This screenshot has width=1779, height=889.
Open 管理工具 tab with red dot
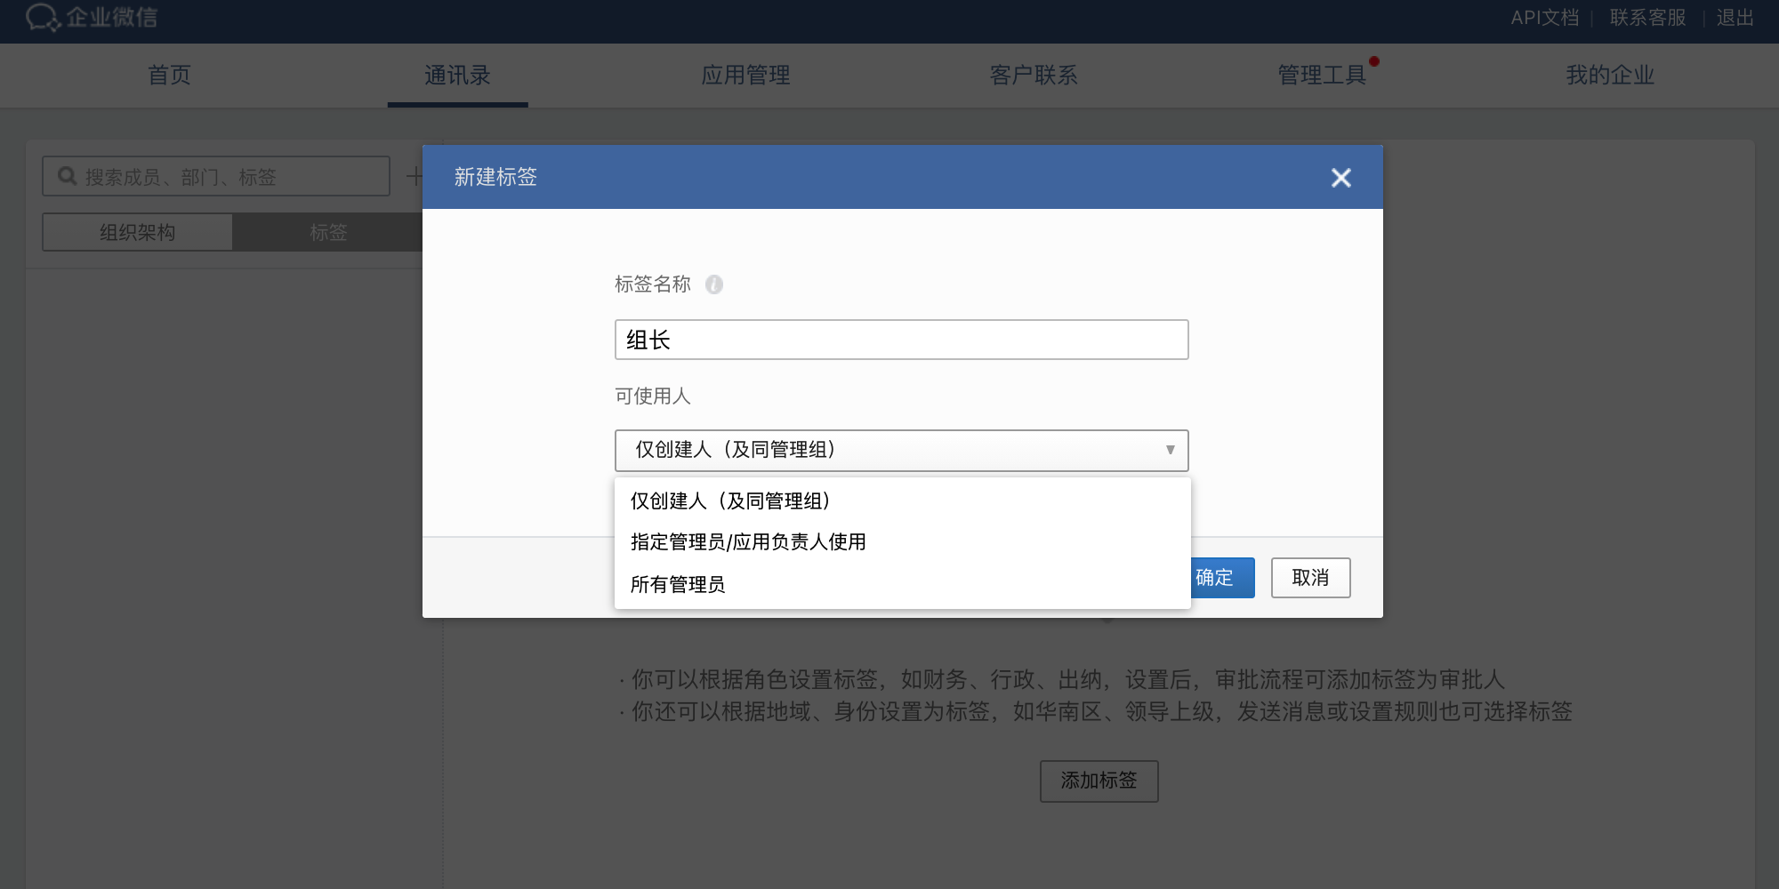[1322, 76]
